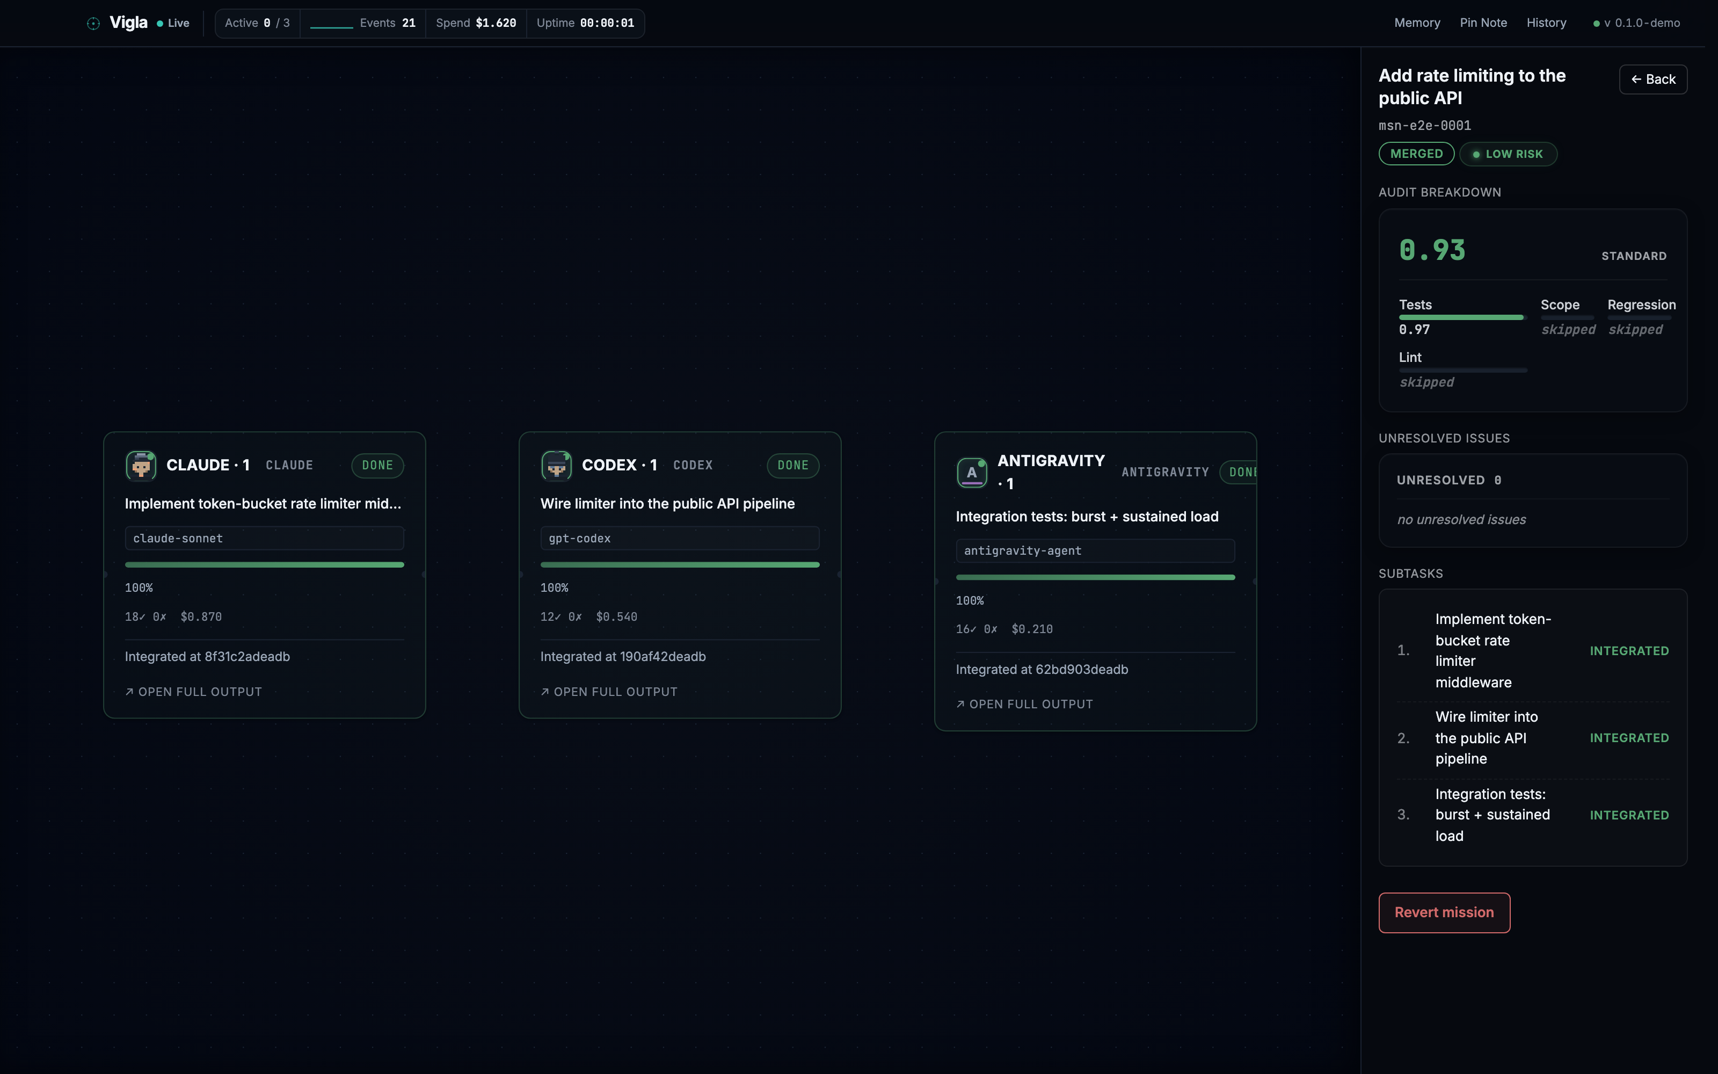This screenshot has width=1718, height=1074.
Task: Click 'Integrated at 190af42deadb' text
Action: click(x=623, y=657)
